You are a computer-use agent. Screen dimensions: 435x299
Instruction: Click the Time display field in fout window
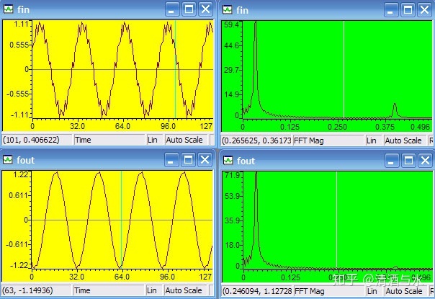(109, 290)
